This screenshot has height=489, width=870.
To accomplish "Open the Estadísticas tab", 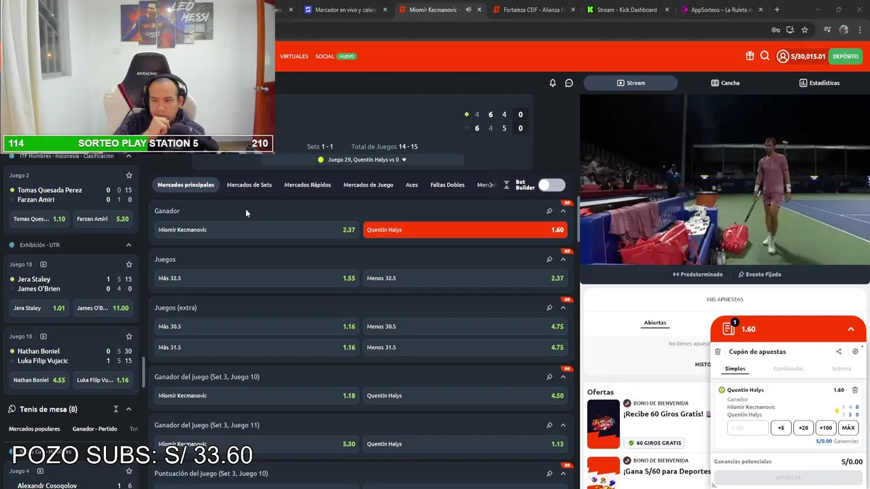I will pyautogui.click(x=819, y=83).
